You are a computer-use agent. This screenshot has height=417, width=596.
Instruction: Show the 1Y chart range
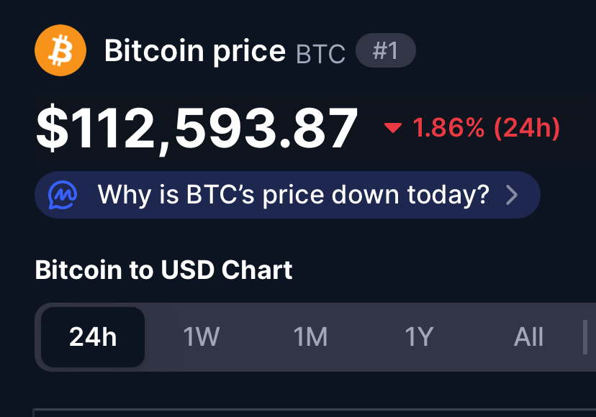(419, 336)
